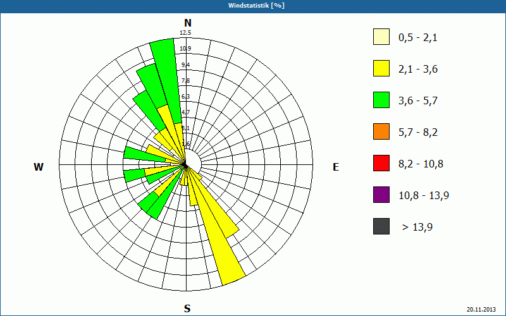Click the legend label 0,5 - 2,1

pos(418,38)
